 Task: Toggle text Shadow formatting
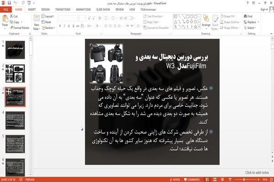click(74, 26)
